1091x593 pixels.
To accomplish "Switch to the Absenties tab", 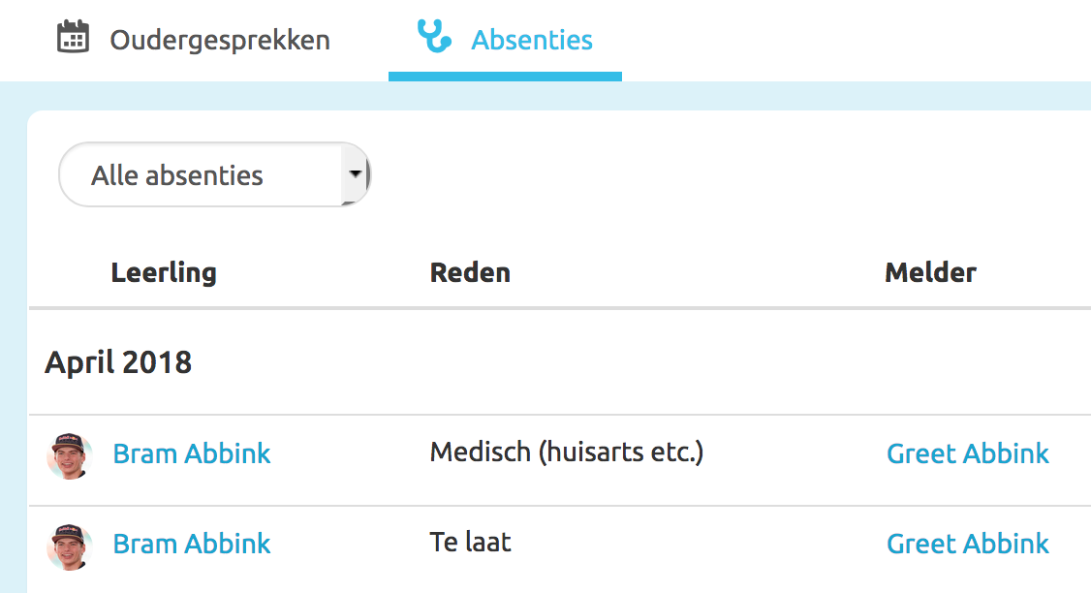I will coord(531,41).
